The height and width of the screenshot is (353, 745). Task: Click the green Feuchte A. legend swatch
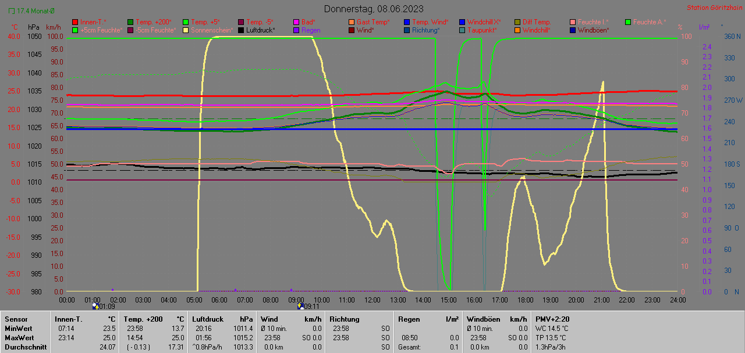click(628, 22)
